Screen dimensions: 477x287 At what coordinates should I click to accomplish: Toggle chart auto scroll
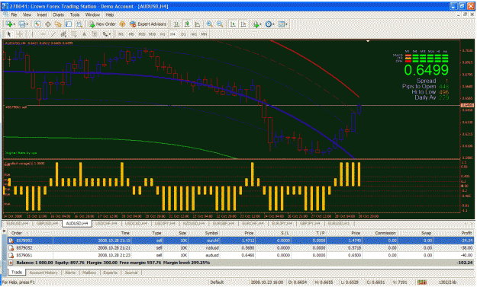(233, 24)
